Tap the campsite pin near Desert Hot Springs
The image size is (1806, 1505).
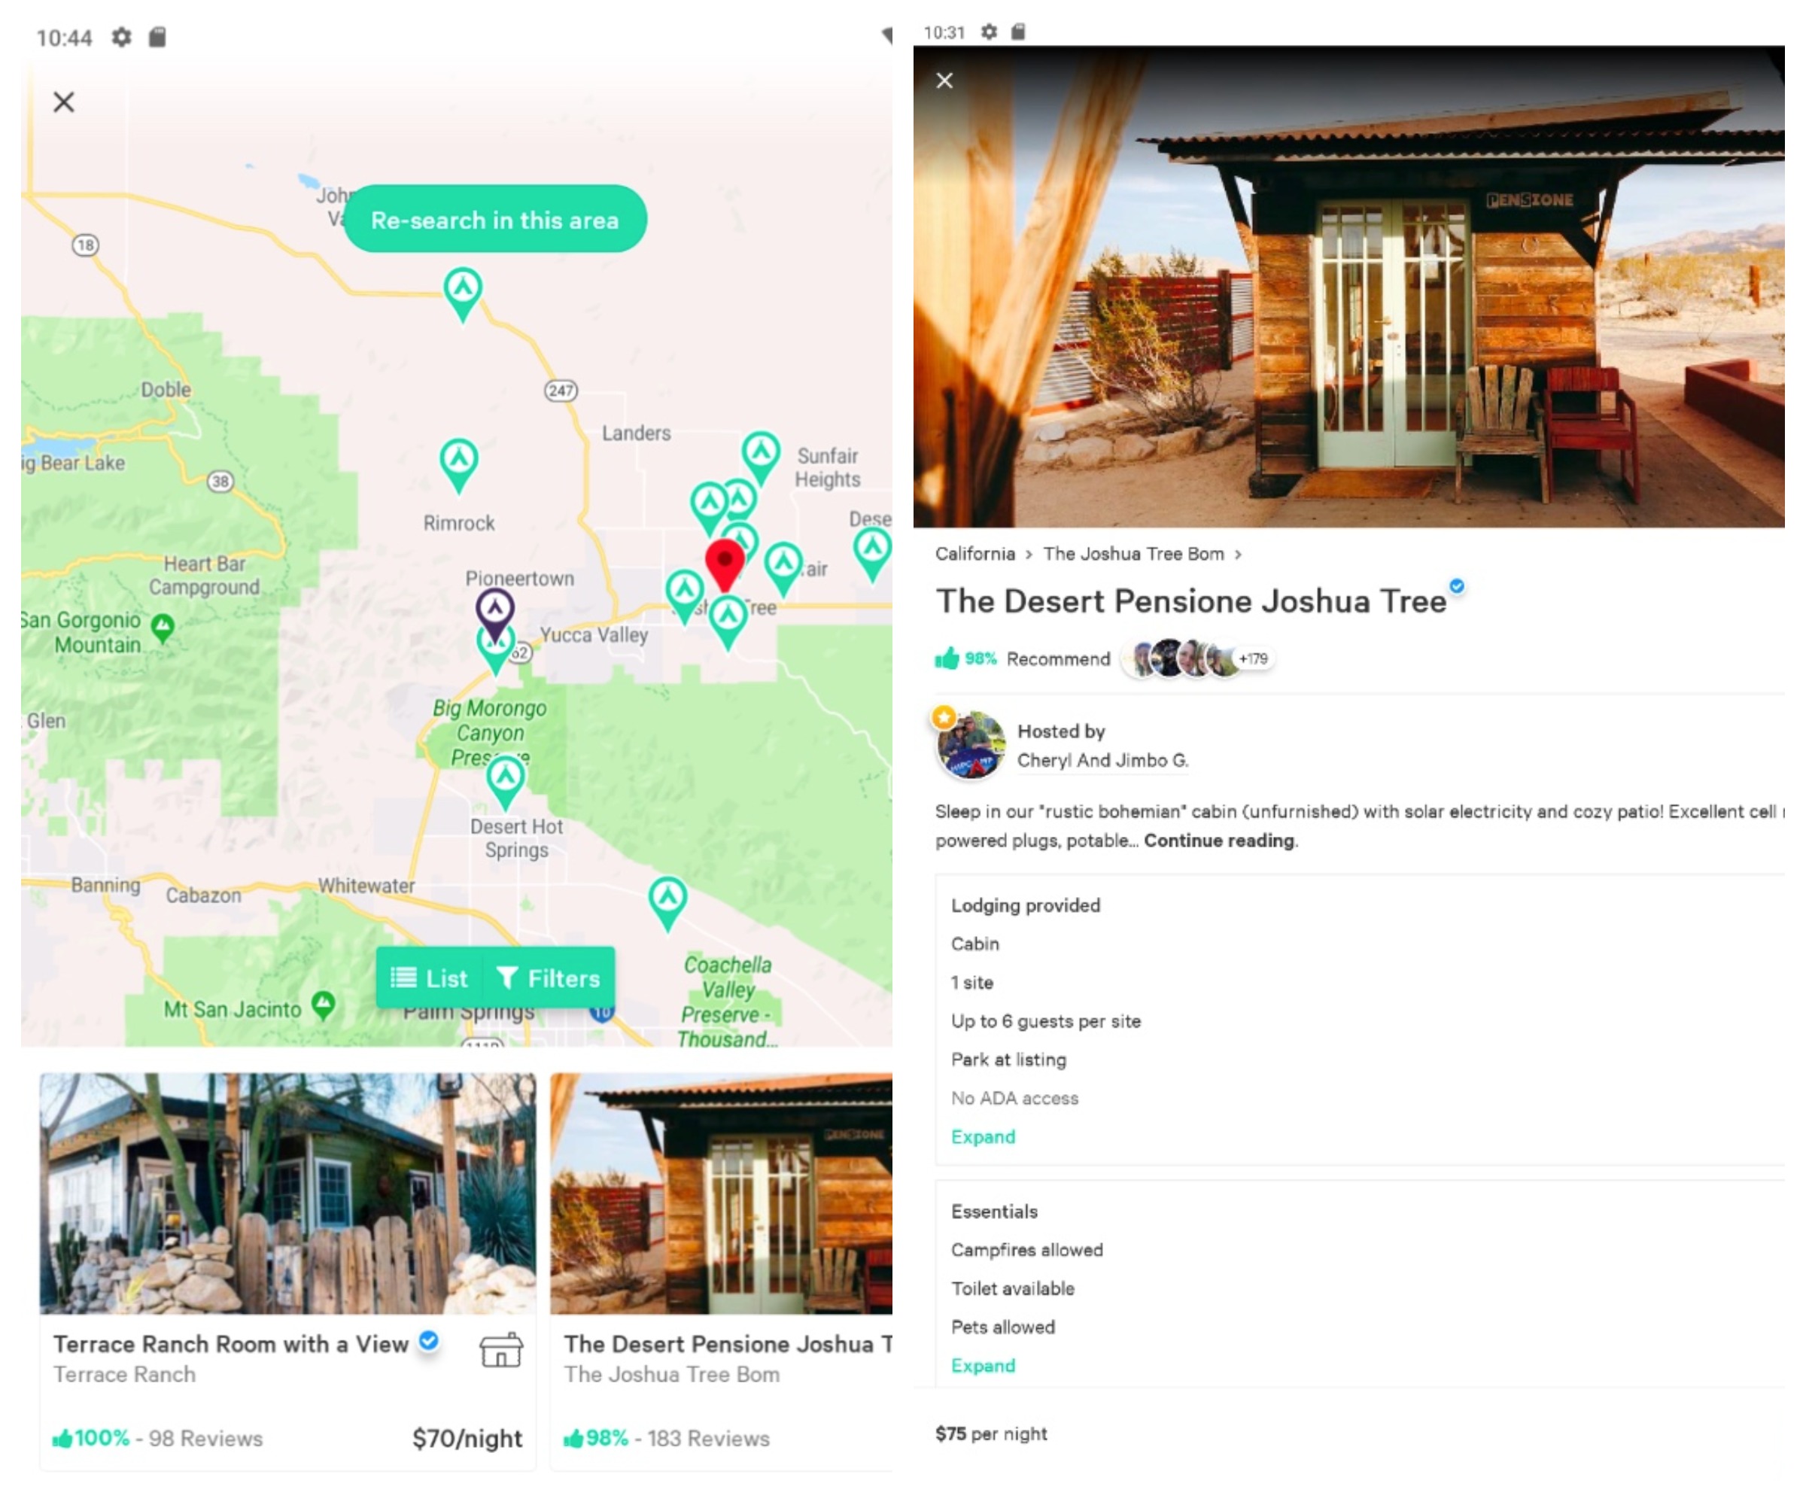point(505,780)
